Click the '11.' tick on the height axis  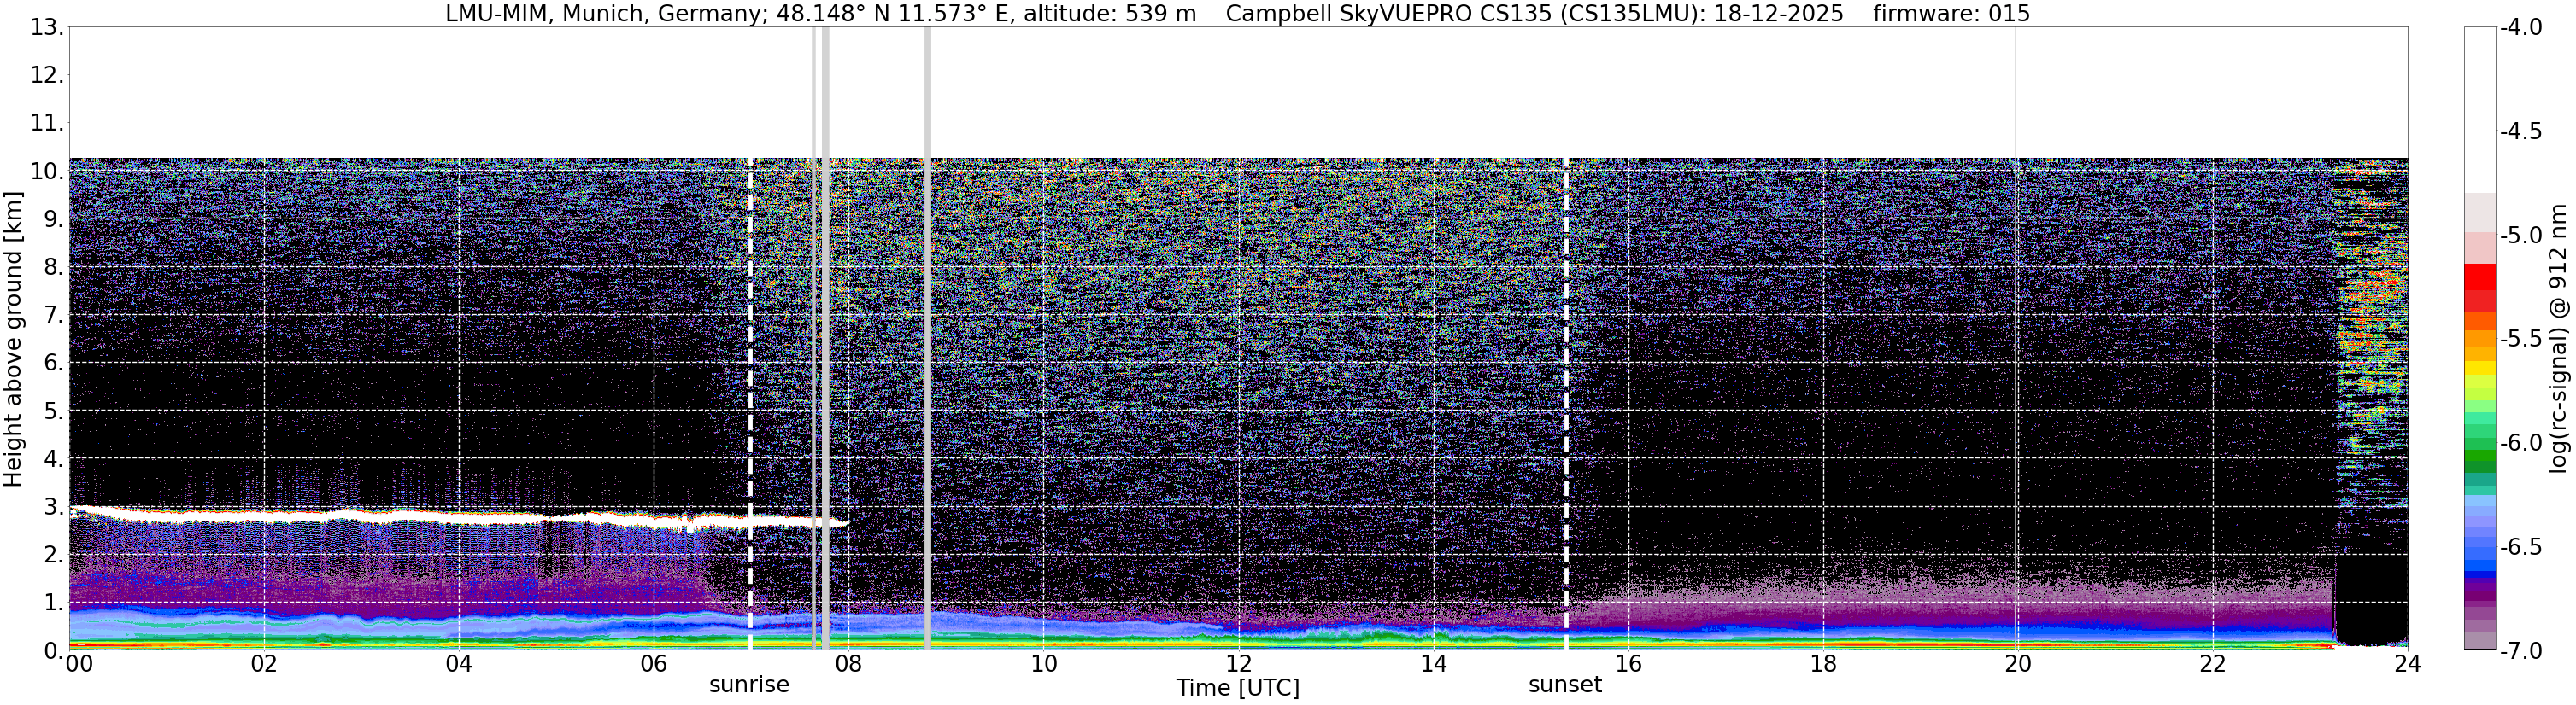[46, 123]
